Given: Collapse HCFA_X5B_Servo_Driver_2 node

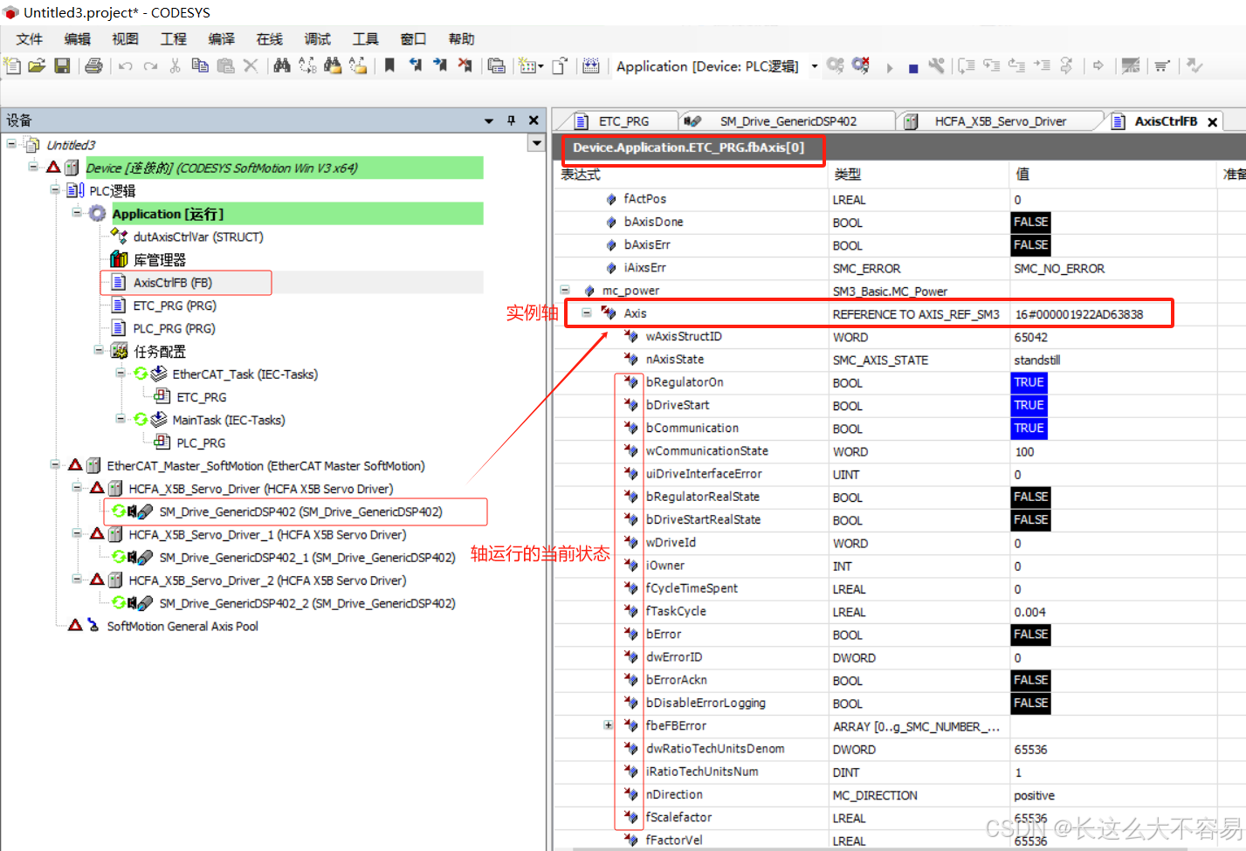Looking at the screenshot, I should (77, 579).
